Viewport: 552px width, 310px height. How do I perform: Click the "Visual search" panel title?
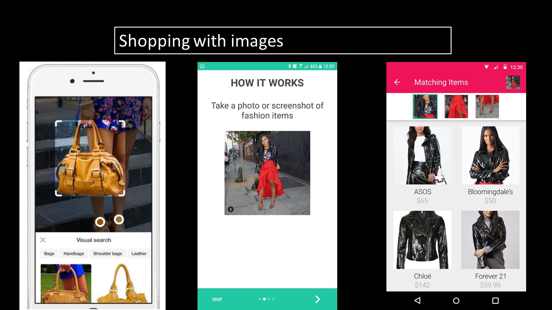[x=94, y=240]
